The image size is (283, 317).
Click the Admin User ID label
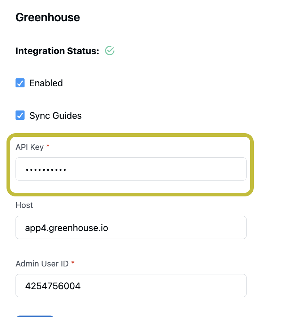[42, 264]
